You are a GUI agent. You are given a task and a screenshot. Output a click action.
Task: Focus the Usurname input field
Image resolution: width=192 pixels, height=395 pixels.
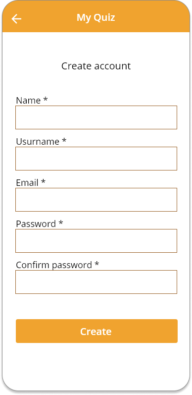coord(96,159)
